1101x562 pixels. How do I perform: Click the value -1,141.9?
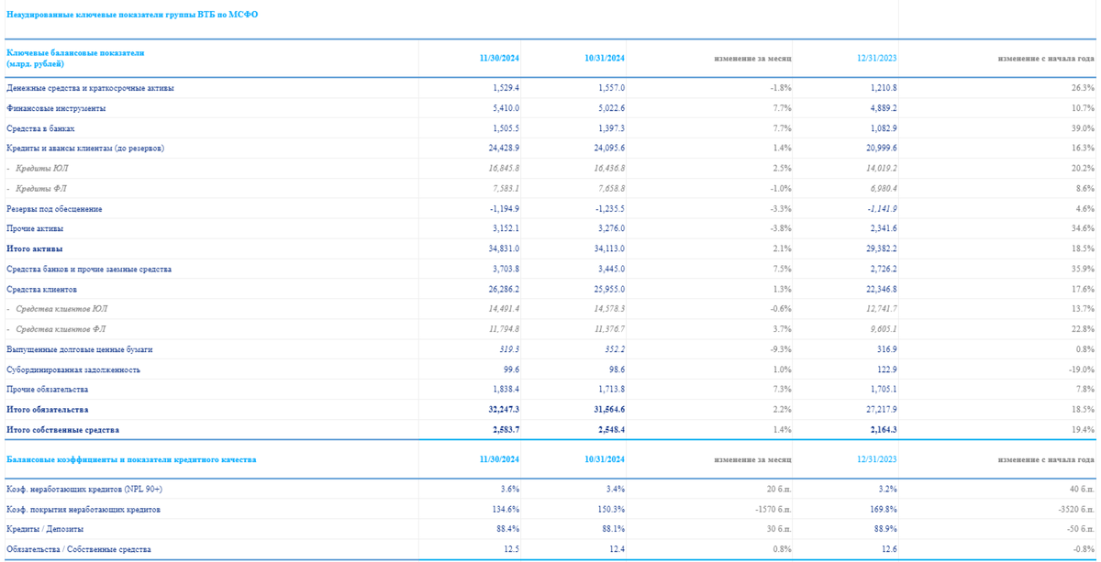[882, 209]
